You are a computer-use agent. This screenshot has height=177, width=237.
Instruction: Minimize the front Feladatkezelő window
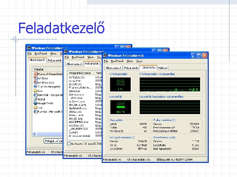pos(193,55)
